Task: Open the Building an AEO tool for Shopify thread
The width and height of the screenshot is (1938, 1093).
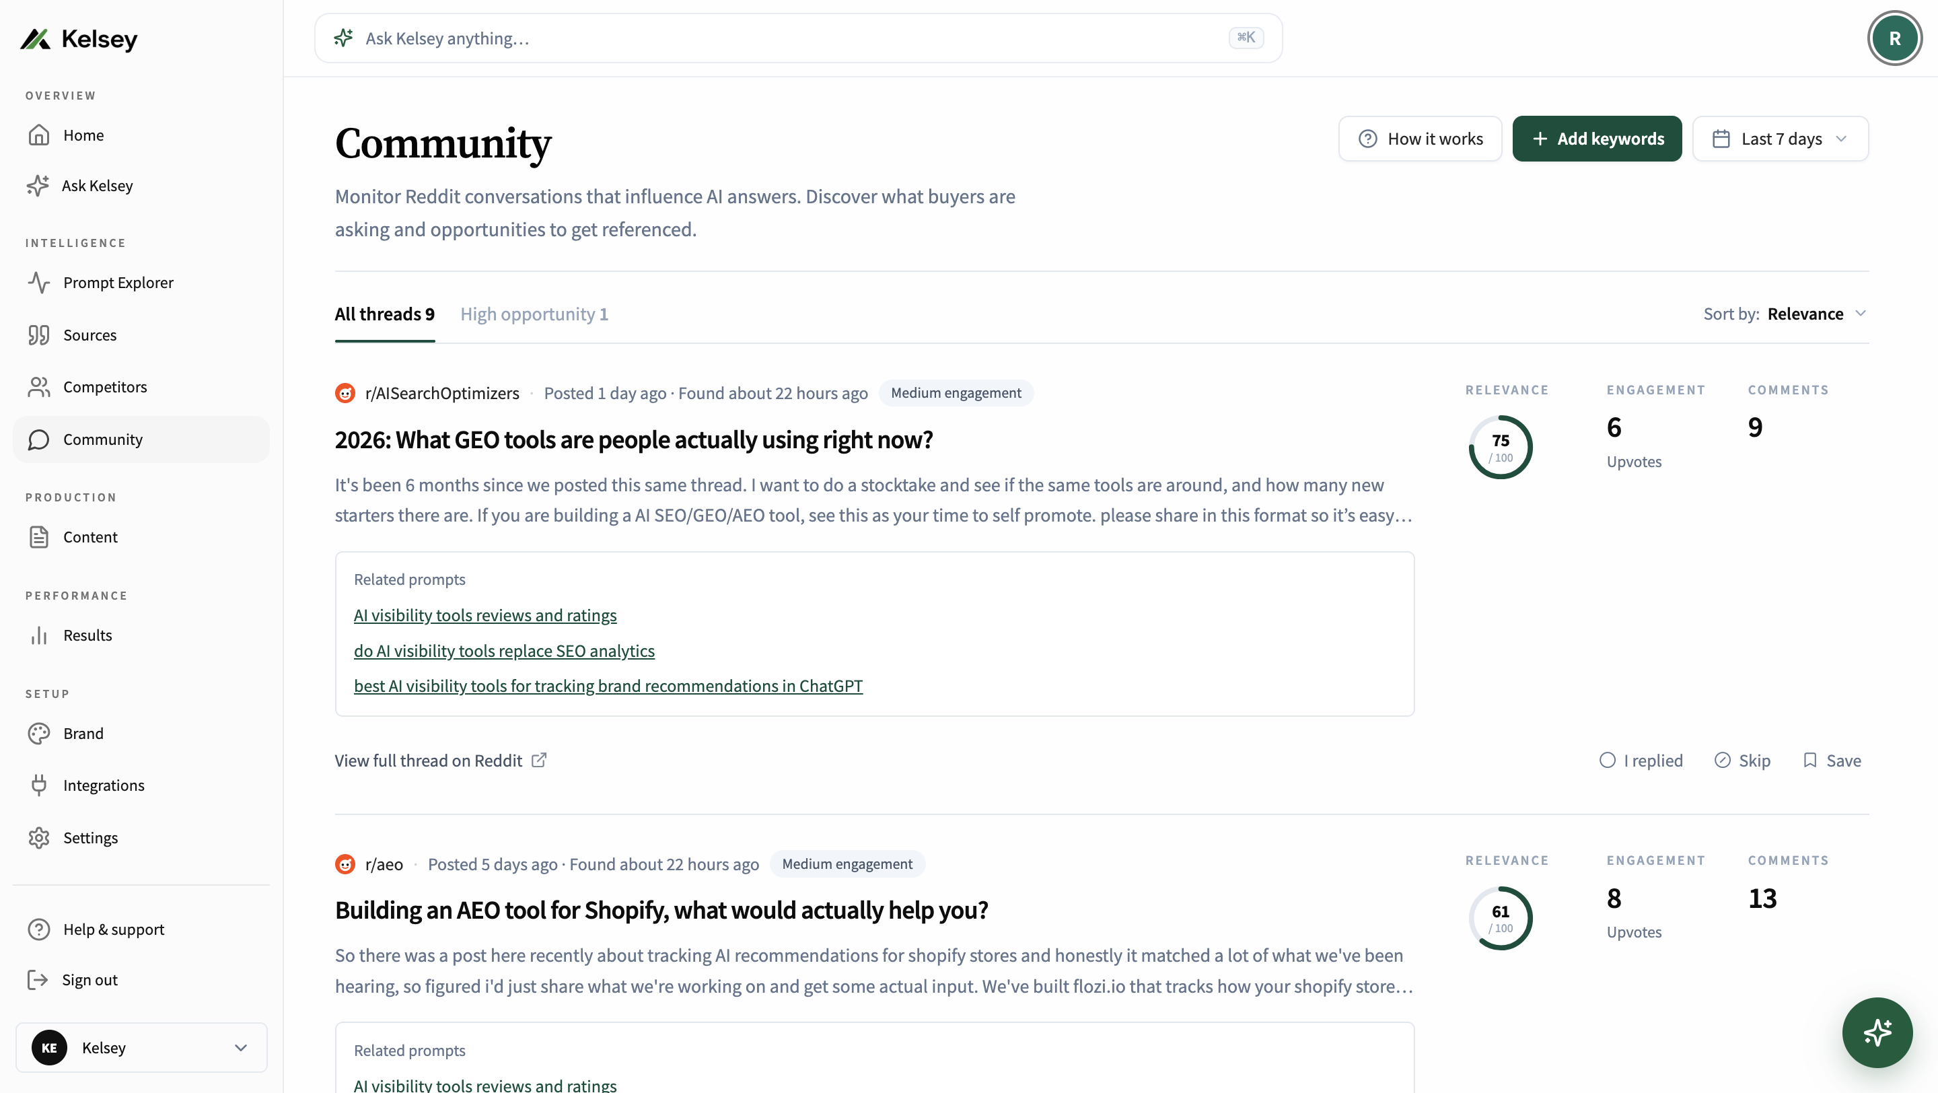Action: pyautogui.click(x=661, y=910)
